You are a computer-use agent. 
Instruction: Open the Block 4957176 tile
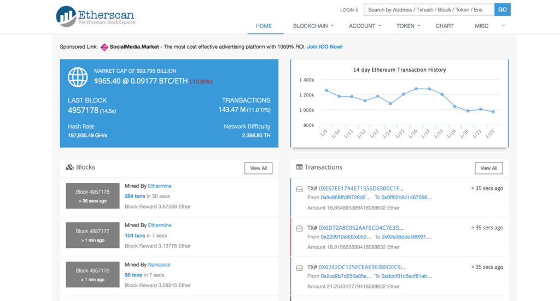pos(92,275)
